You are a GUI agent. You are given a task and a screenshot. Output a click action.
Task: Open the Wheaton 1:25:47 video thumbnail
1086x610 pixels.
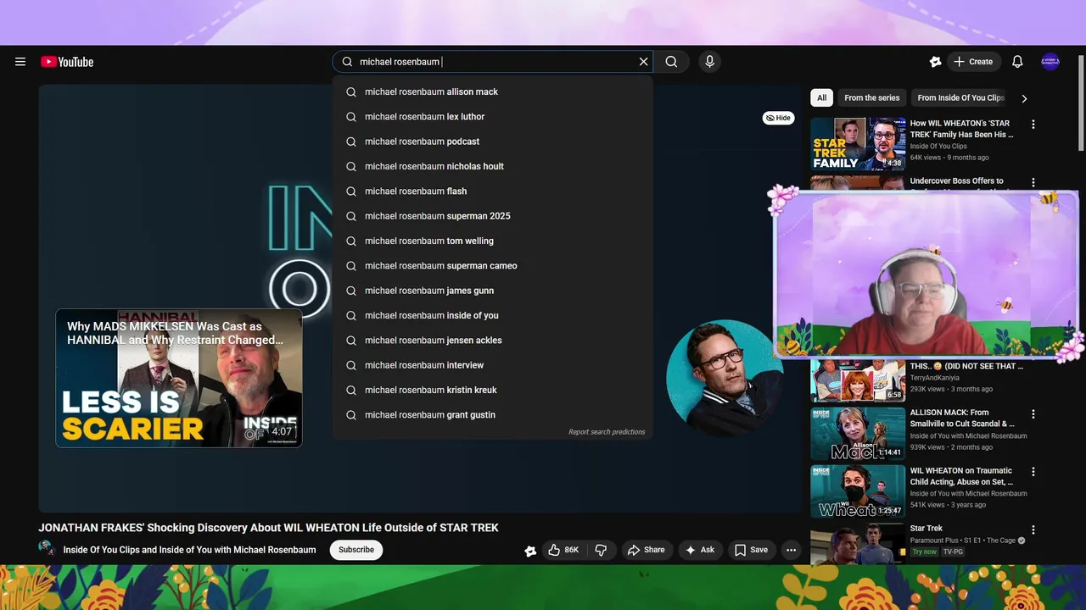point(858,491)
